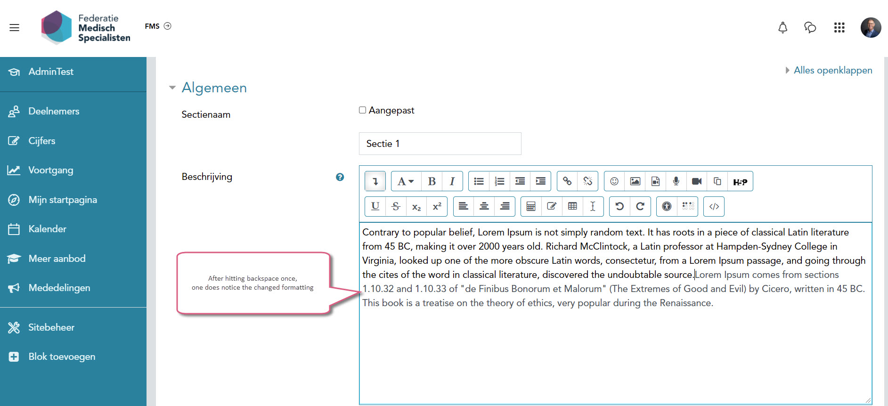The image size is (888, 406).
Task: Open the equation editor
Action: (531, 206)
